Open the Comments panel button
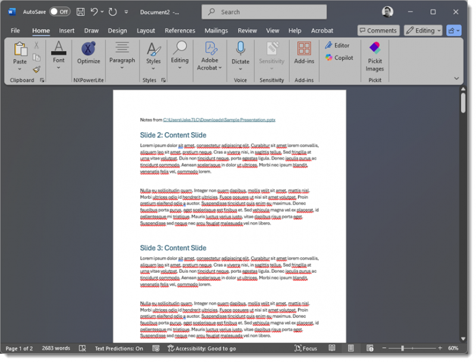Screen dimensions: 476x362 (378, 30)
